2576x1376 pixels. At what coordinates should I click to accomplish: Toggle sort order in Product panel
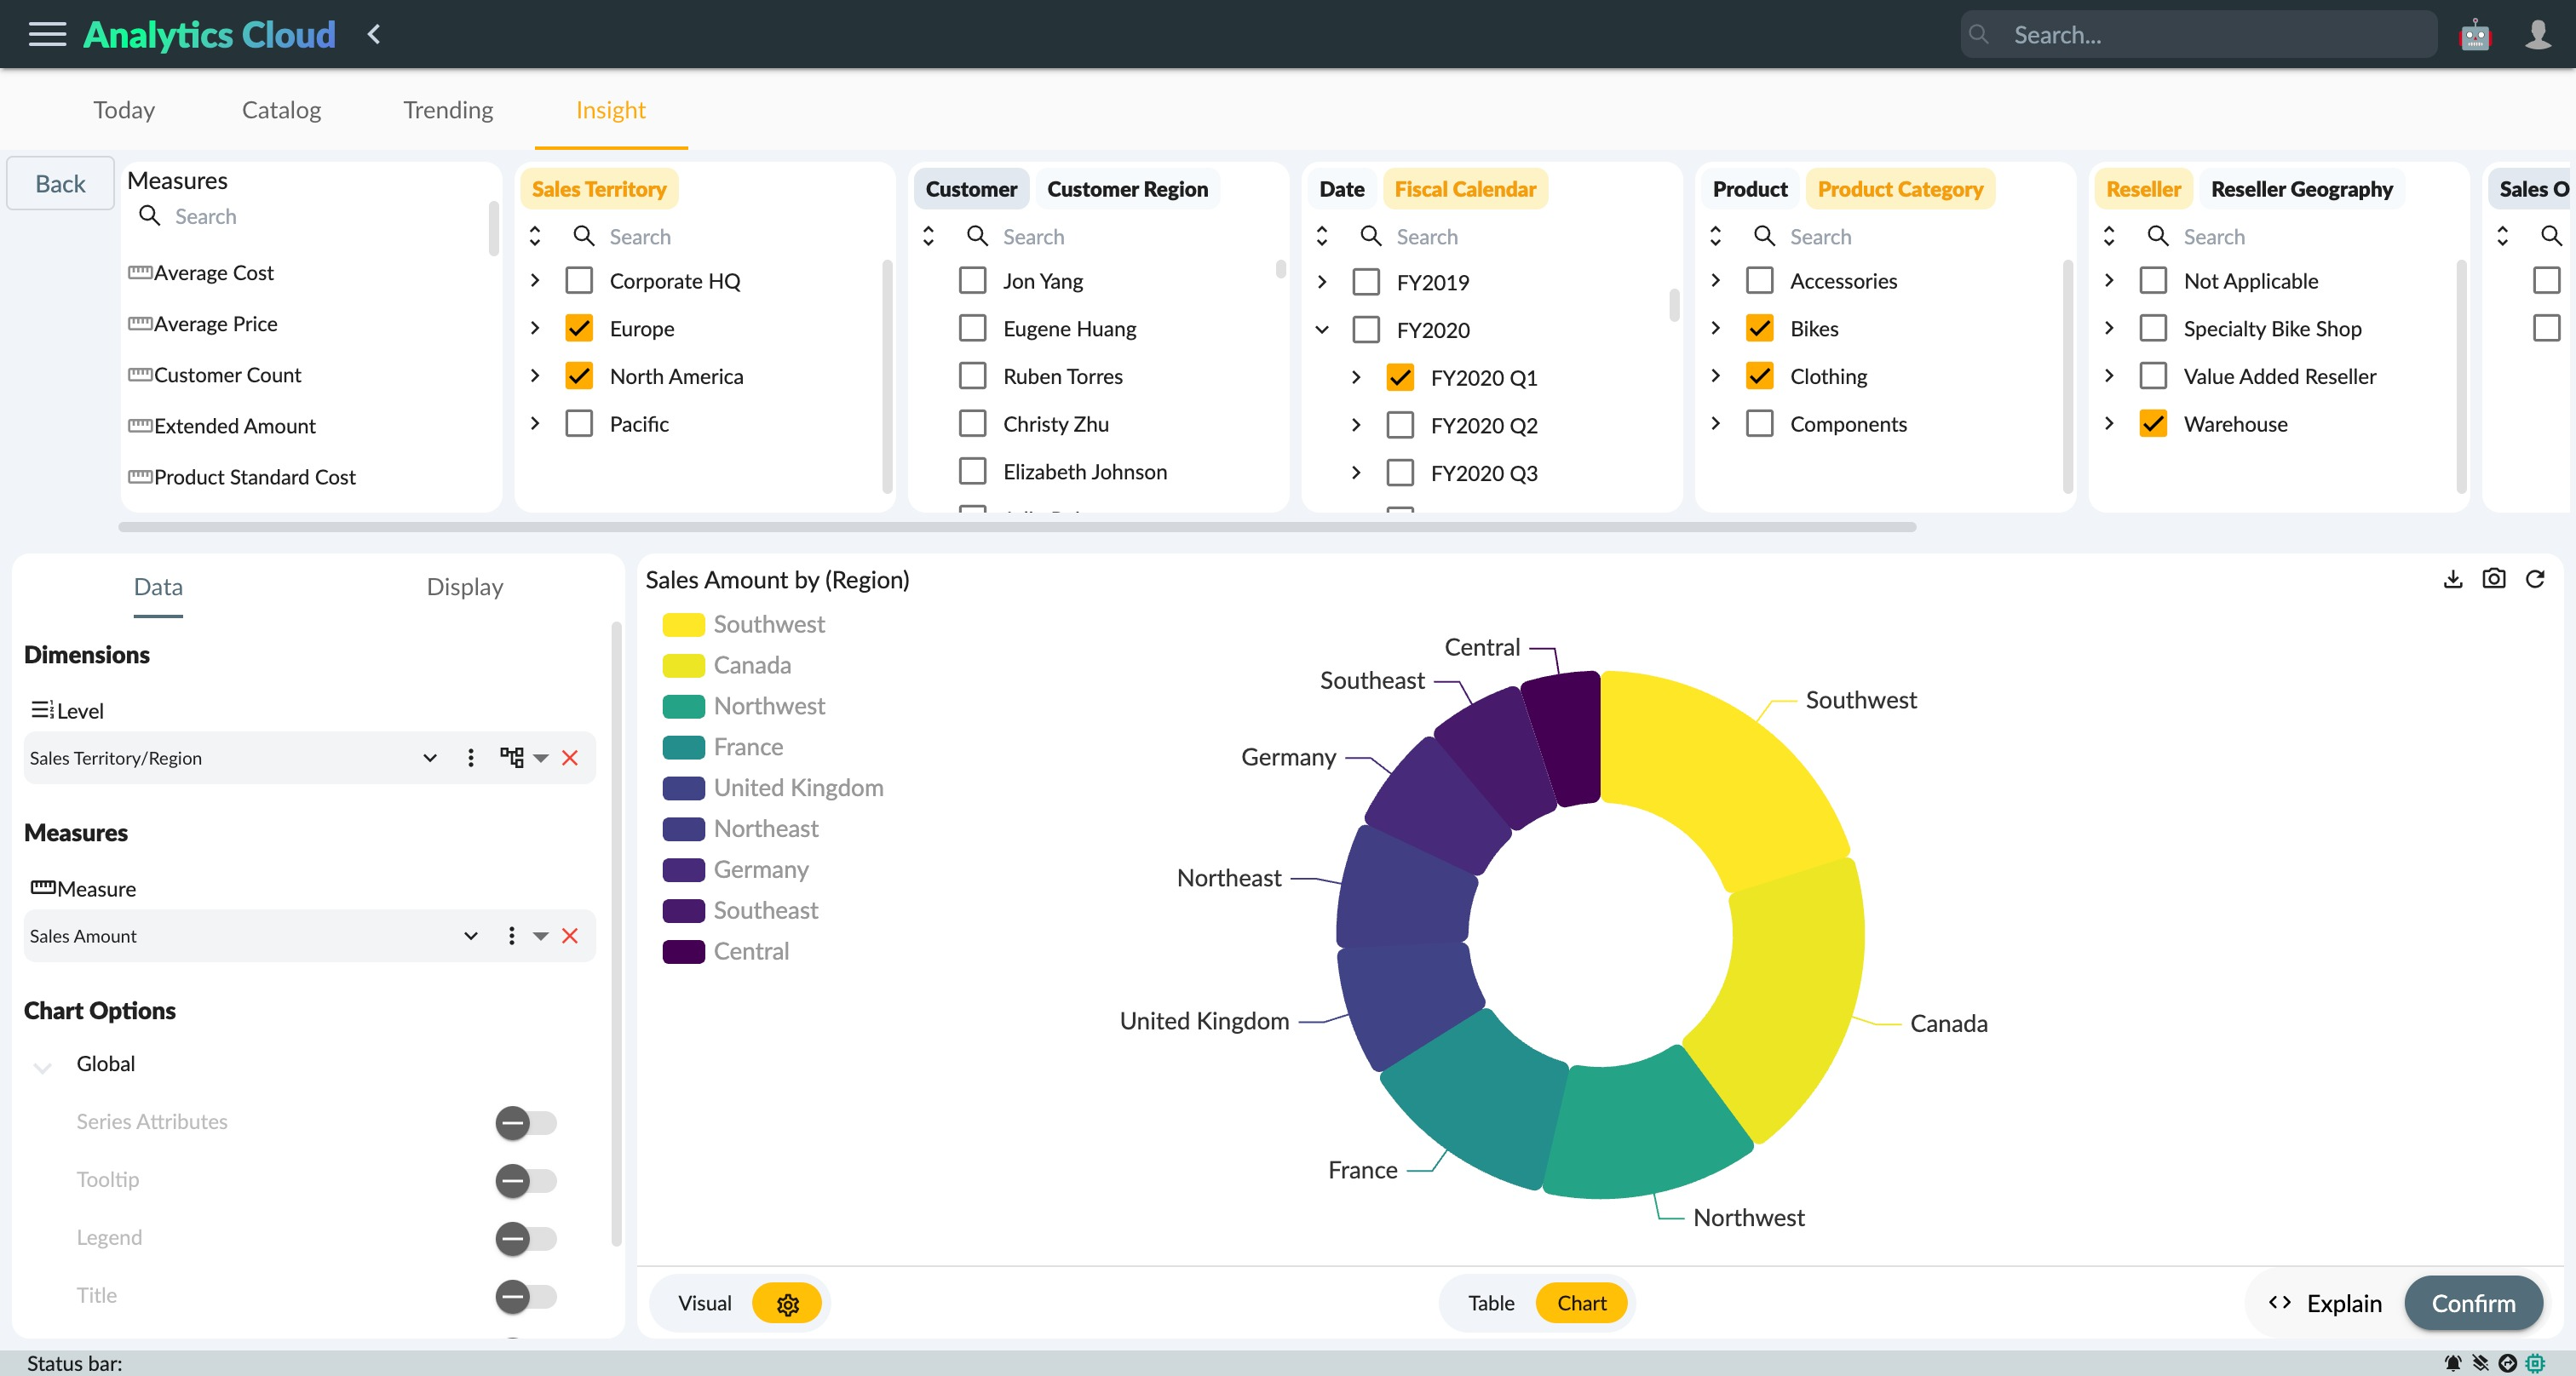[x=1715, y=236]
